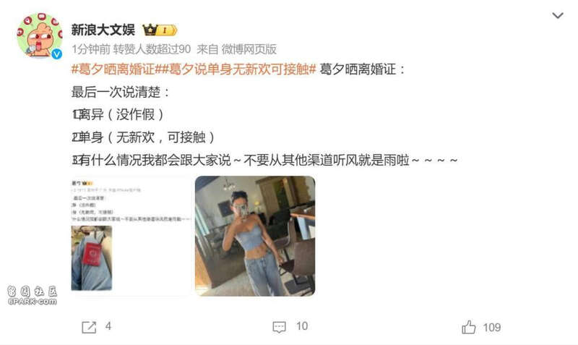
Task: Click the 微博网页版 source link
Action: (249, 49)
